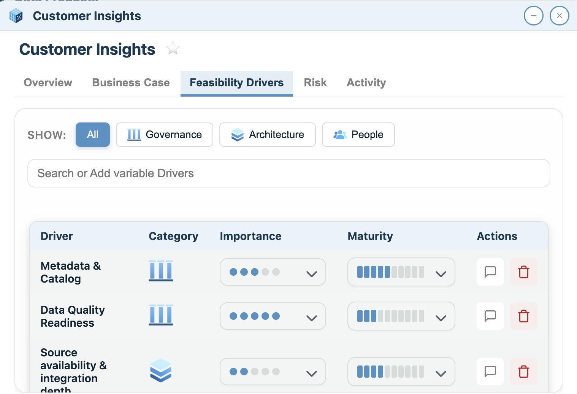
Task: Delete the Data Quality Readiness driver
Action: tap(523, 316)
